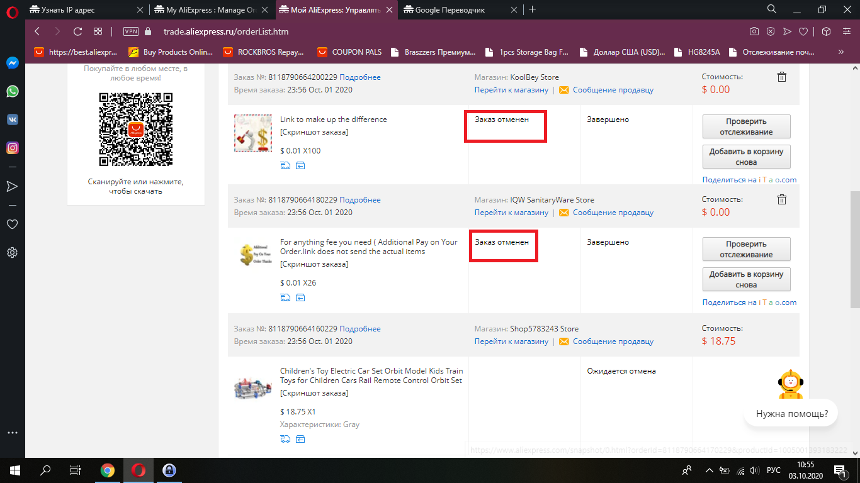Delete the IQW SanitaryWare Store order

point(781,199)
